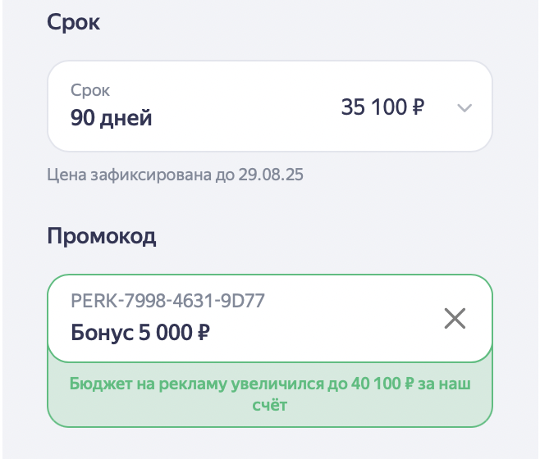Viewport: 540px width, 459px height.
Task: Remove the applied promo code with X icon
Action: 455,318
